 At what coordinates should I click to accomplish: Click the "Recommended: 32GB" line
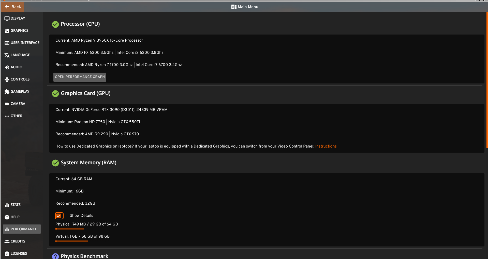(75, 203)
